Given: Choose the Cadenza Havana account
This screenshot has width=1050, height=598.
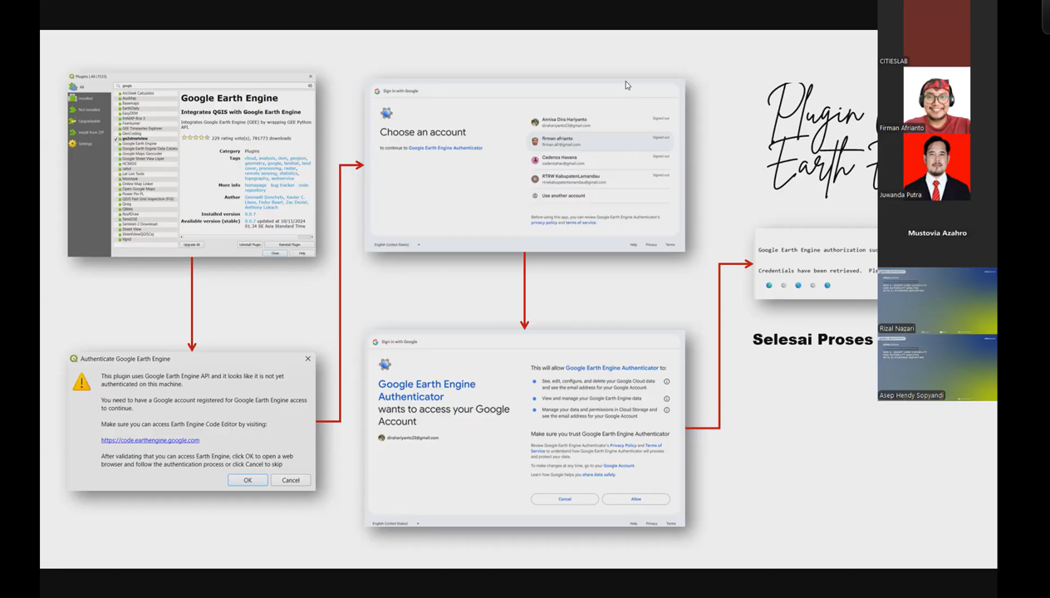Looking at the screenshot, I should coord(600,160).
